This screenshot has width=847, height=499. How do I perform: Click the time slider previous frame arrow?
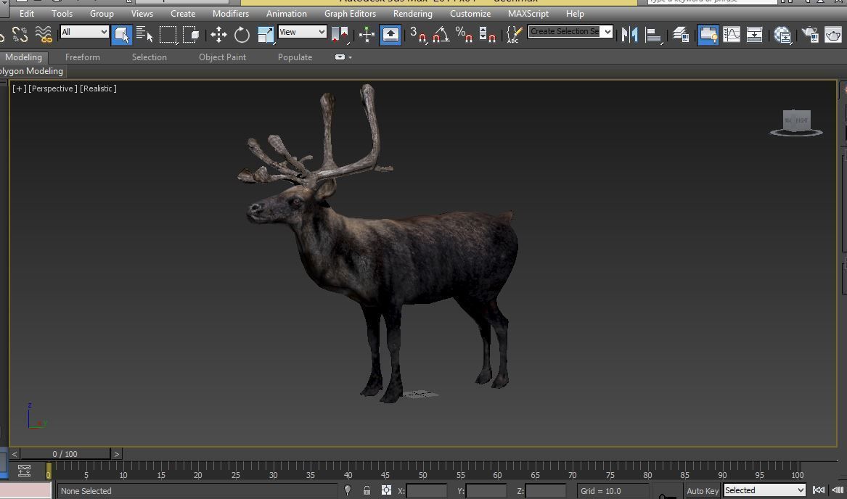(x=15, y=454)
